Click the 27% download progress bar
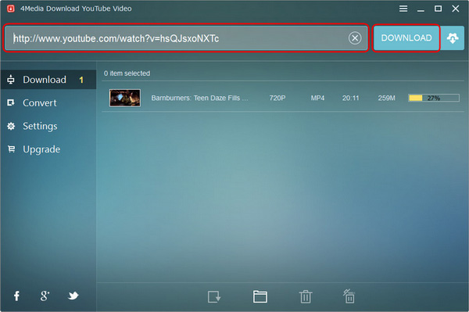 coord(434,98)
